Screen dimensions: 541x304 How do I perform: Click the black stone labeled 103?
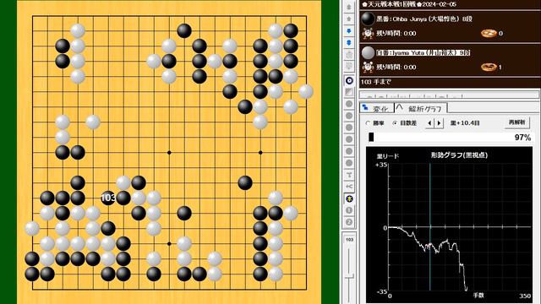click(x=108, y=198)
